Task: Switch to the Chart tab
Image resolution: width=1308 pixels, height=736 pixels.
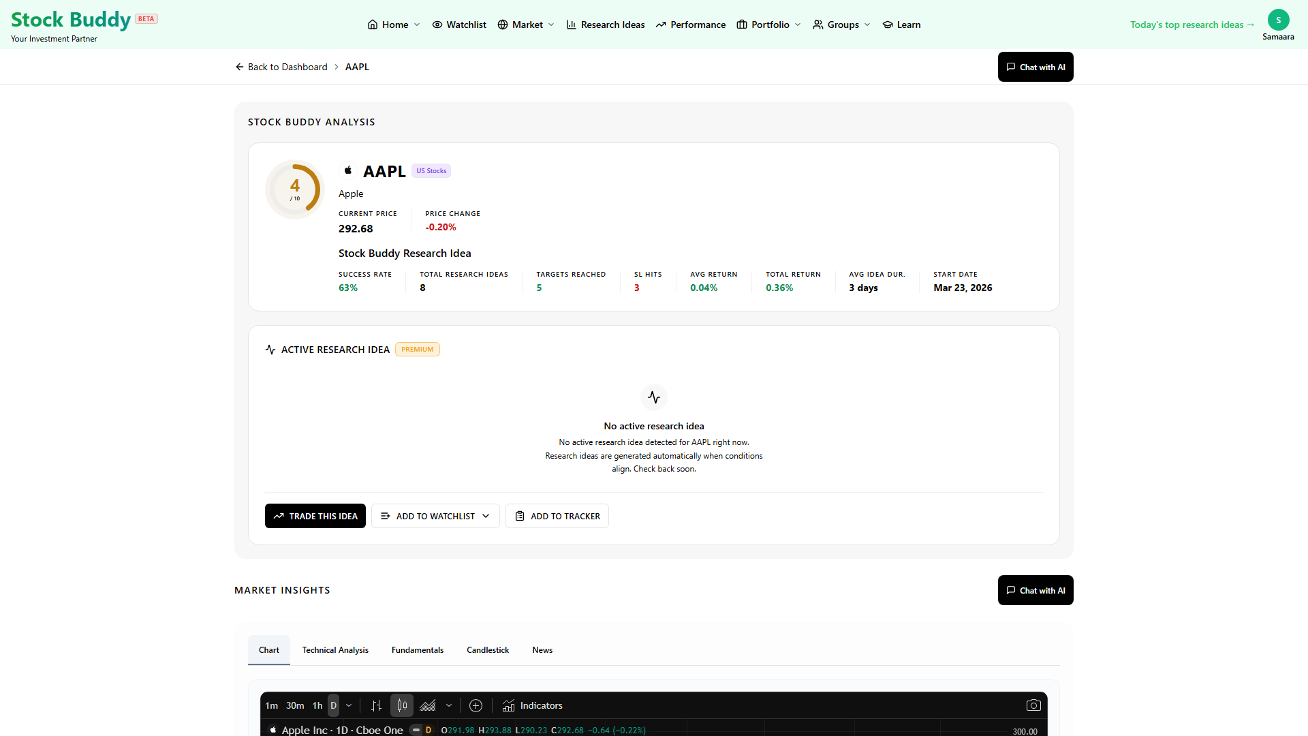Action: point(269,650)
